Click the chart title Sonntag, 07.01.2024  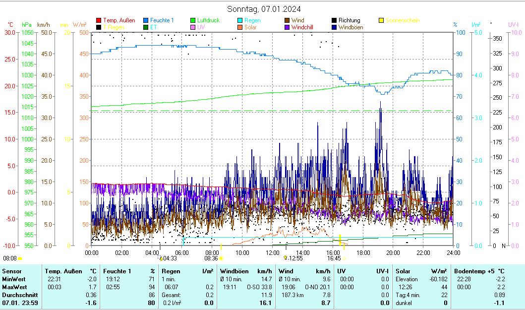coord(263,9)
